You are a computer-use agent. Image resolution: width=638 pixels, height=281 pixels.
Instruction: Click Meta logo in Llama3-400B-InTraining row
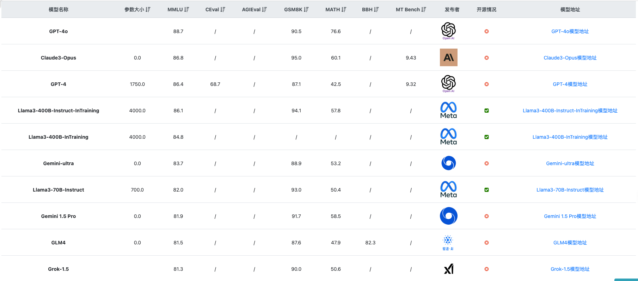(449, 137)
